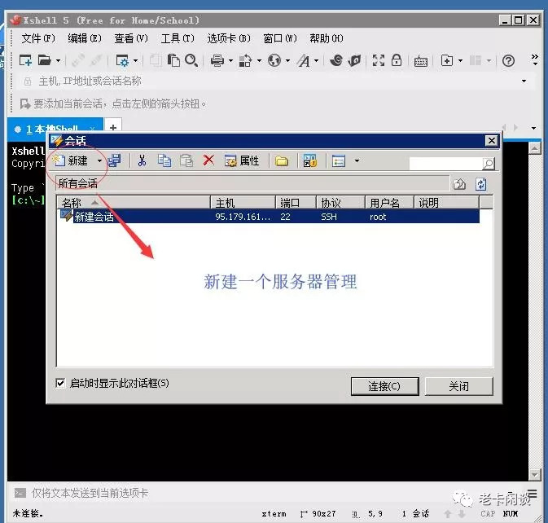Open the tab list dropdown arrow

533,128
